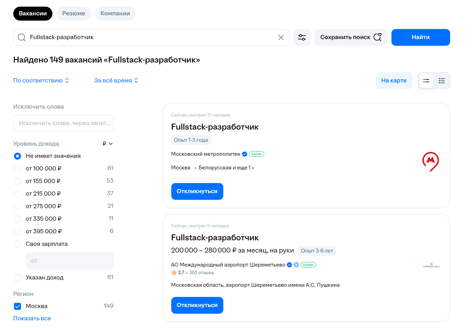Click the Sheremetyevo airport company logo
The height and width of the screenshot is (328, 476).
(431, 265)
